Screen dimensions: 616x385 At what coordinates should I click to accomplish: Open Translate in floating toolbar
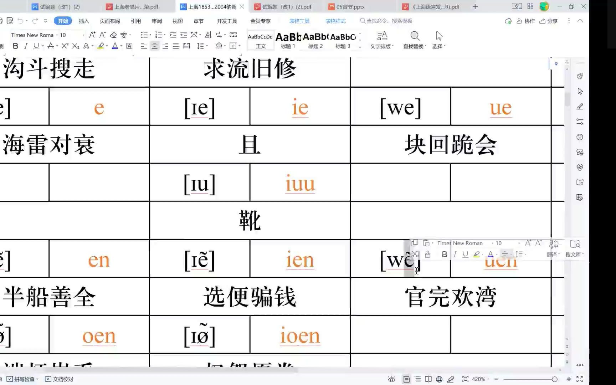pos(553,248)
